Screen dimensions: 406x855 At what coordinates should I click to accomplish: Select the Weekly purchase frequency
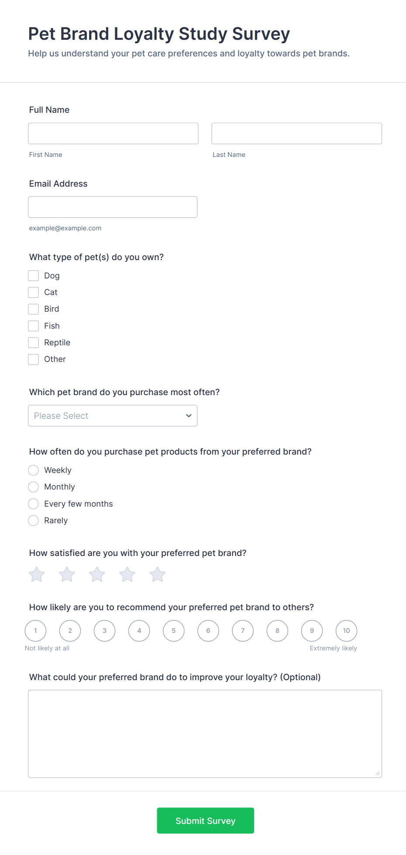pyautogui.click(x=34, y=470)
